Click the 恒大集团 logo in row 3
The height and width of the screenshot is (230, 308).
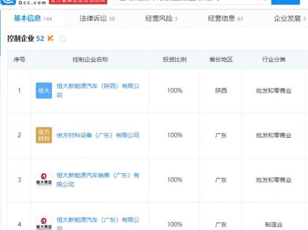[44, 180]
